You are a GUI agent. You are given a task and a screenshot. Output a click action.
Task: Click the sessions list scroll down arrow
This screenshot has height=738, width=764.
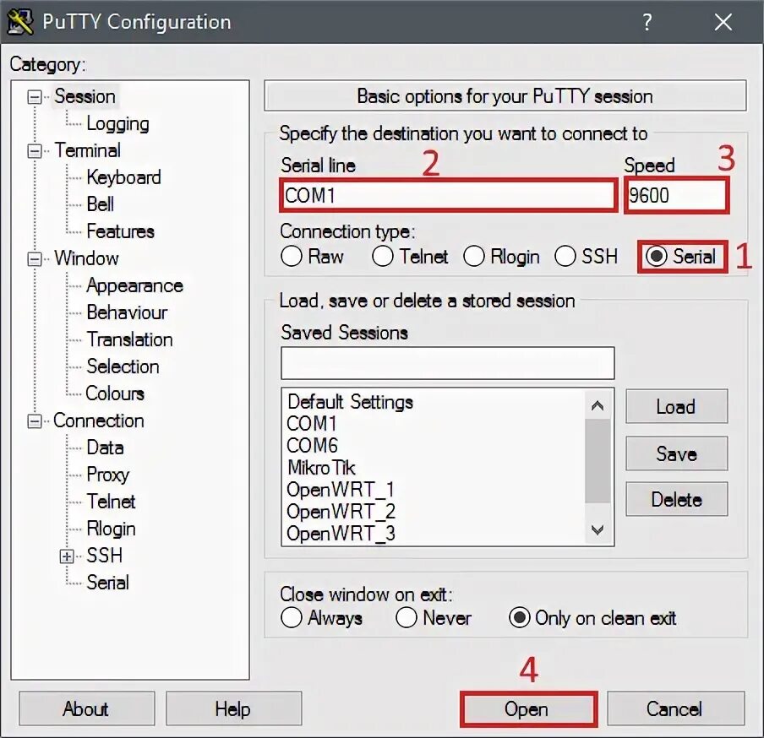598,529
